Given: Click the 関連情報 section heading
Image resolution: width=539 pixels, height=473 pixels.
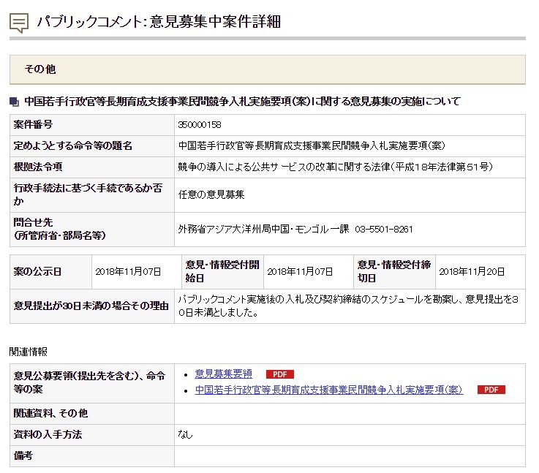Looking at the screenshot, I should [x=29, y=352].
